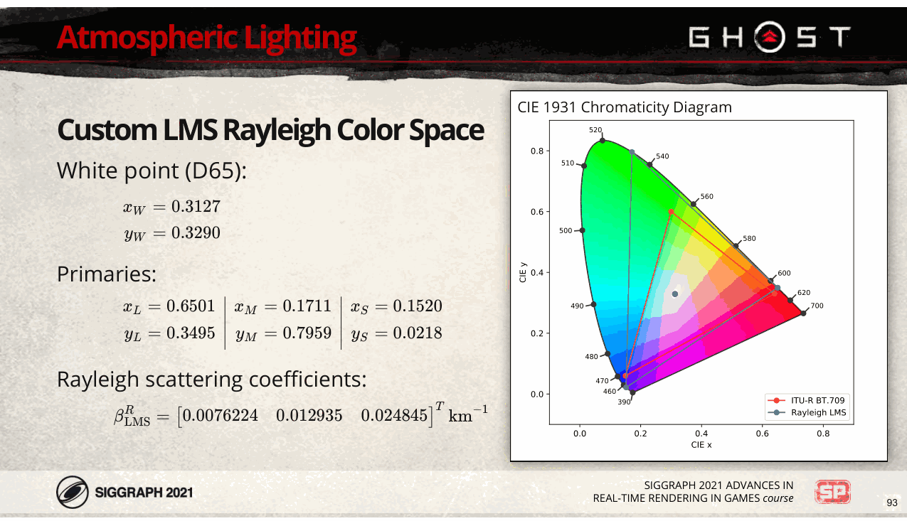This screenshot has width=907, height=521.
Task: Click the 500 wavelength marker
Action: pyautogui.click(x=582, y=230)
